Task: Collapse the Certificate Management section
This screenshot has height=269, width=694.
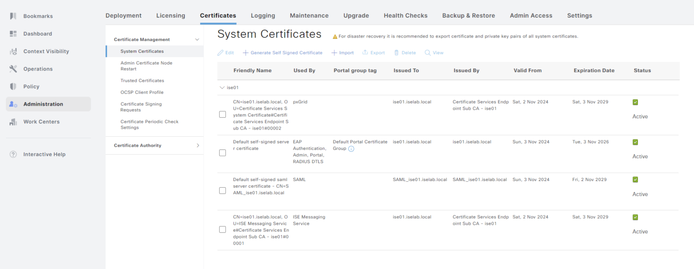Action: click(197, 39)
